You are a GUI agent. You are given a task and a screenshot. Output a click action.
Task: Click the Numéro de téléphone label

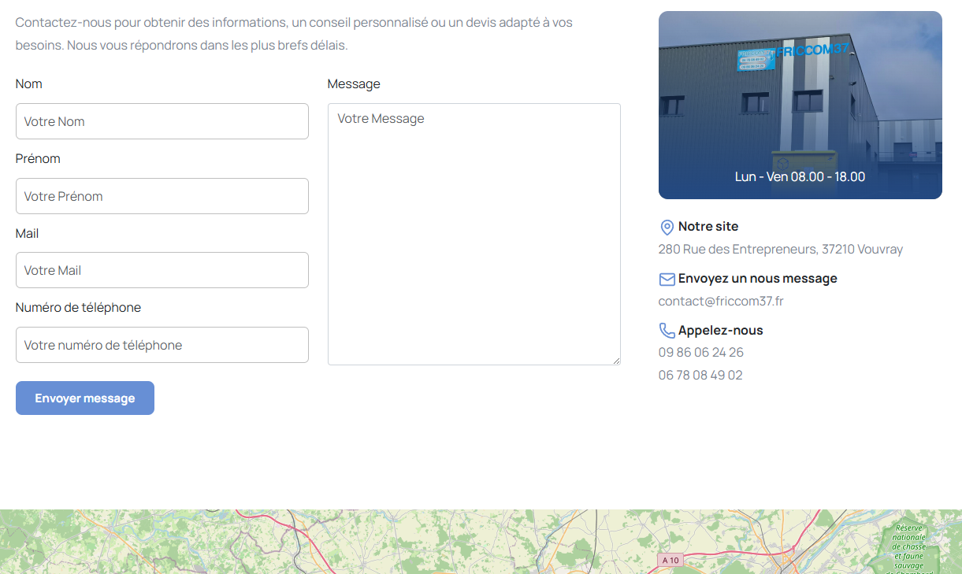tap(78, 307)
